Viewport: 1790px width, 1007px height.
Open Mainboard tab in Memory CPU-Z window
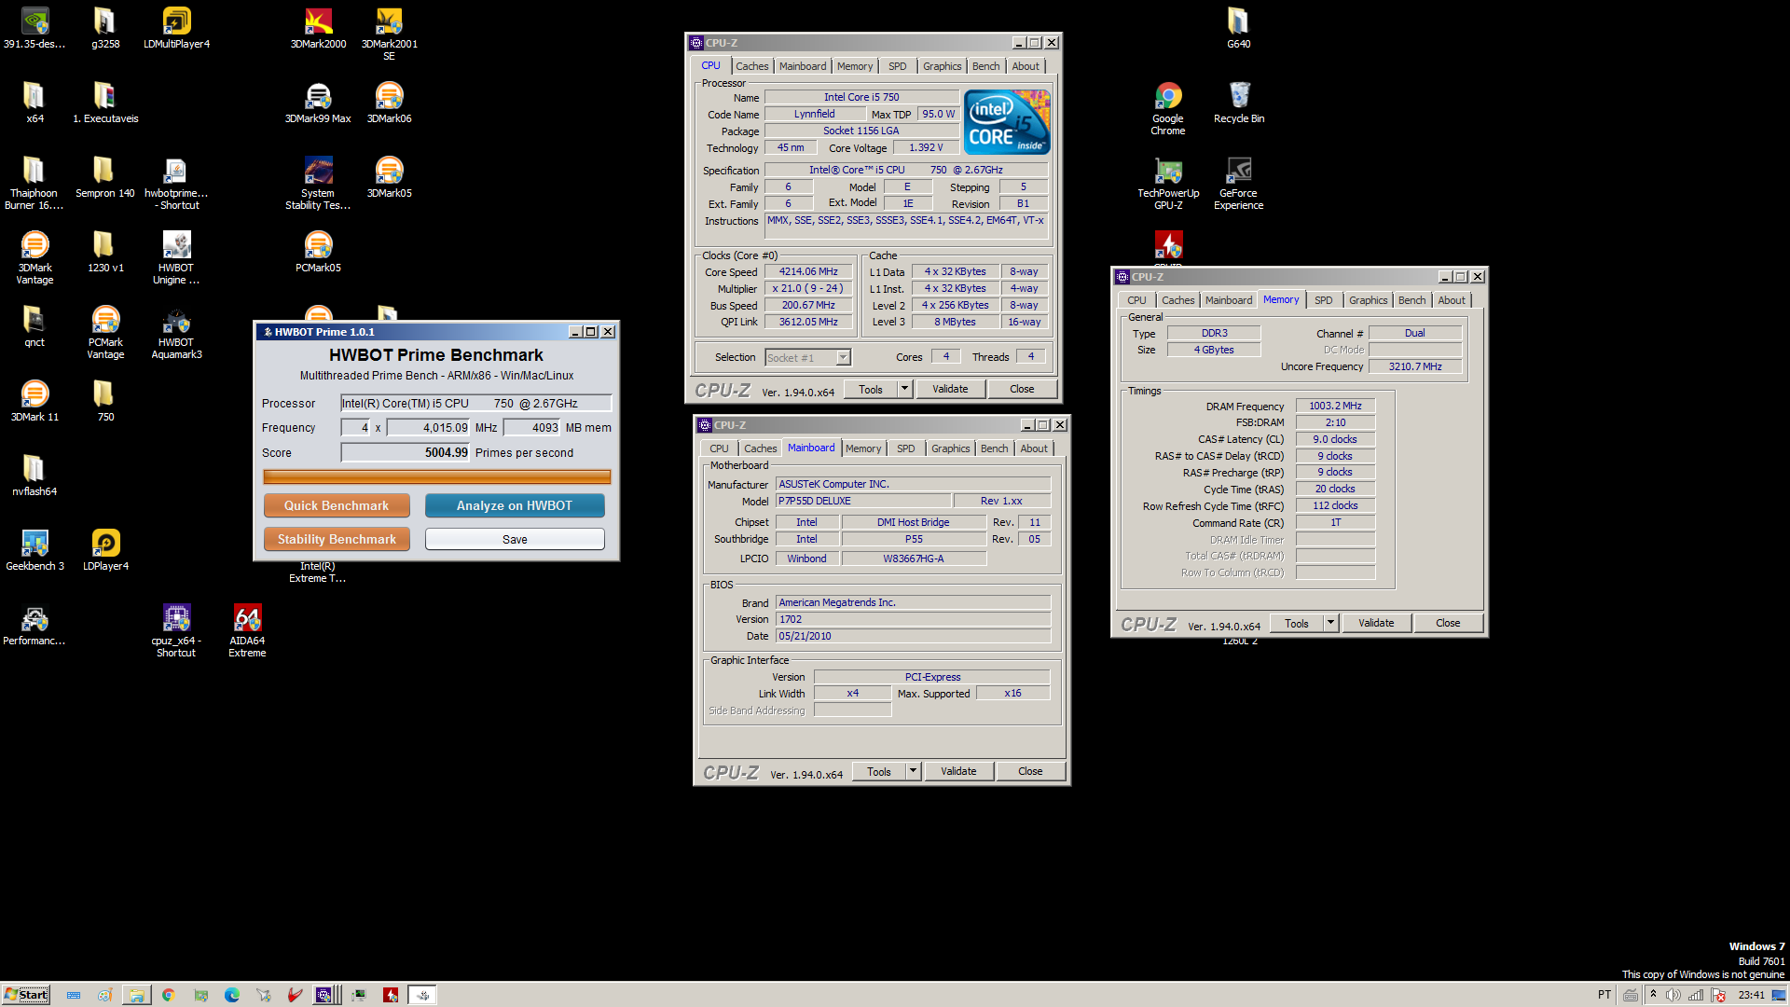point(1228,300)
